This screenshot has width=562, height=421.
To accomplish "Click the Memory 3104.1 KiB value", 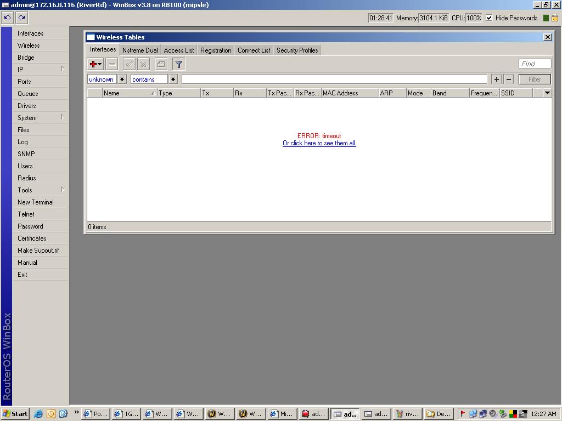I will point(434,18).
